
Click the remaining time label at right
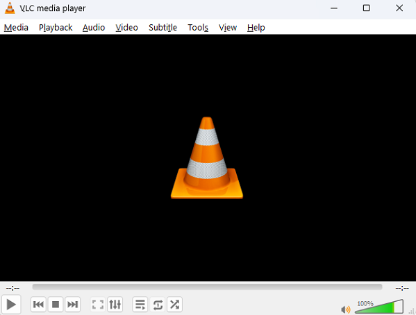point(402,288)
